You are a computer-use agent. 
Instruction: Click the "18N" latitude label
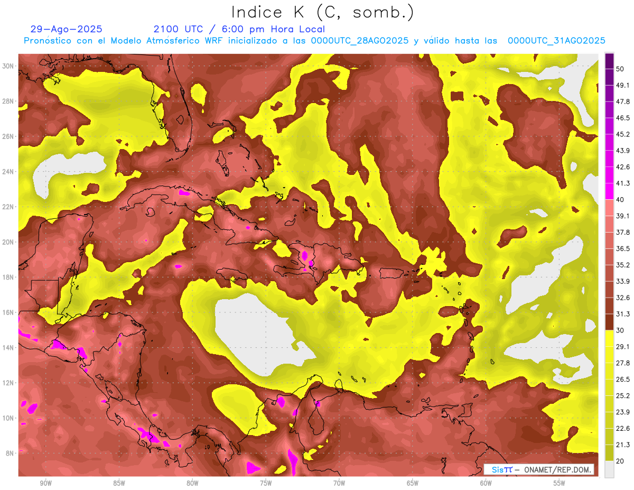tap(9, 277)
